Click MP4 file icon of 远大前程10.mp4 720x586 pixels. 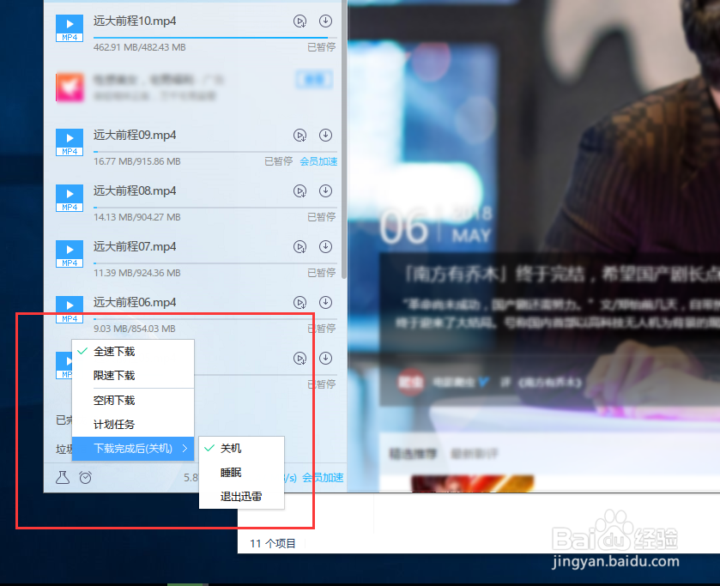click(70, 28)
